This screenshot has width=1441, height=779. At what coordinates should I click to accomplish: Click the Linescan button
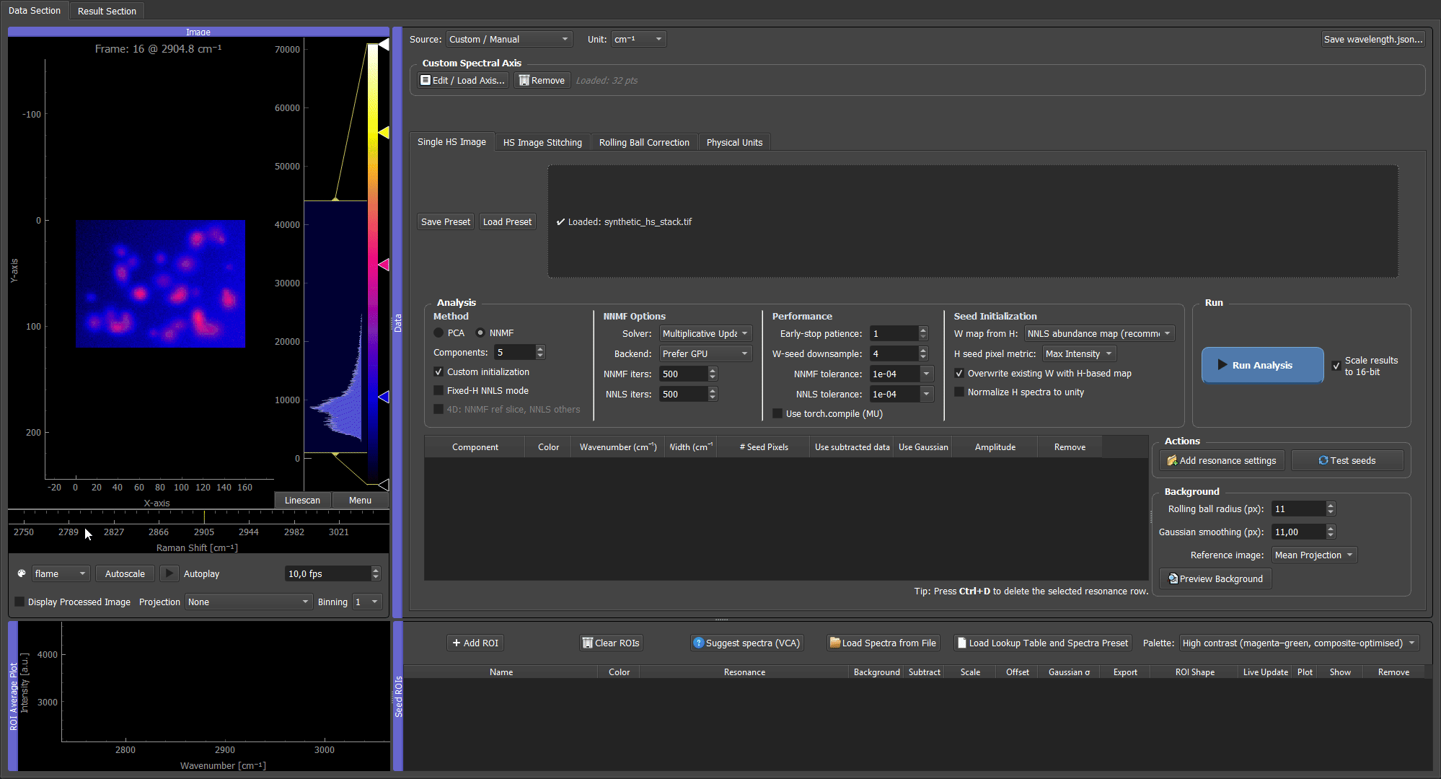point(302,500)
